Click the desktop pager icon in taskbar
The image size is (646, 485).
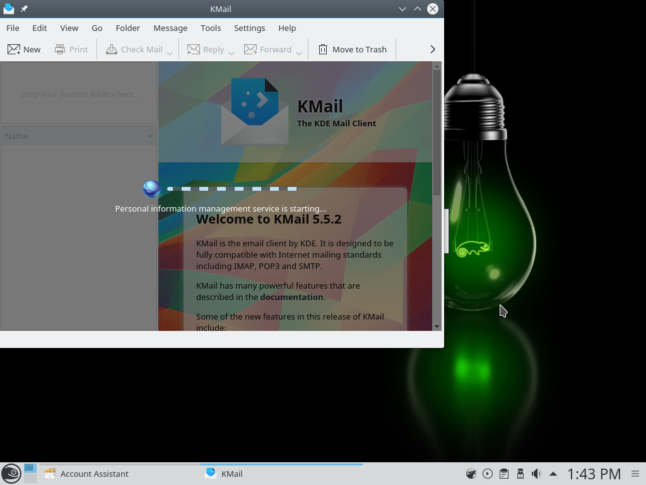point(30,473)
